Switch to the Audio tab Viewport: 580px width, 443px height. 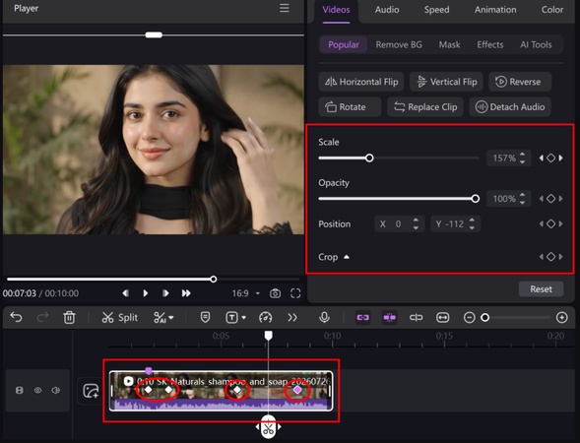click(x=387, y=10)
